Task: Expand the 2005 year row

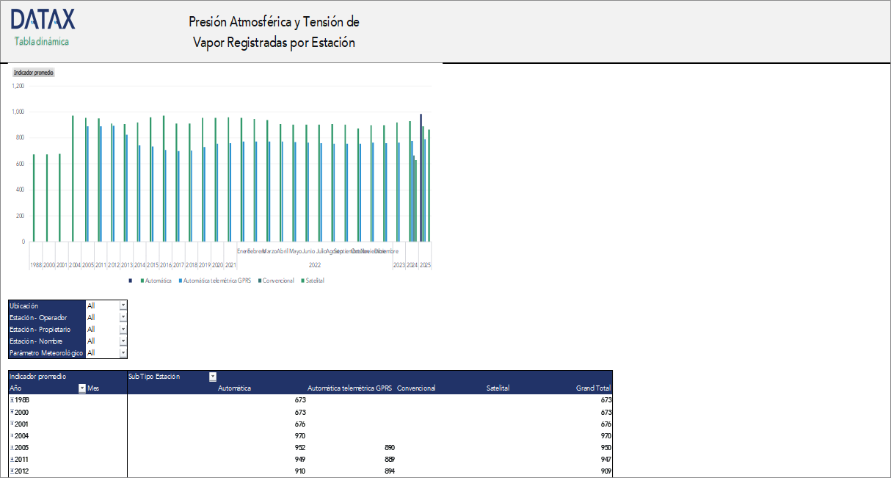Action: click(x=12, y=447)
